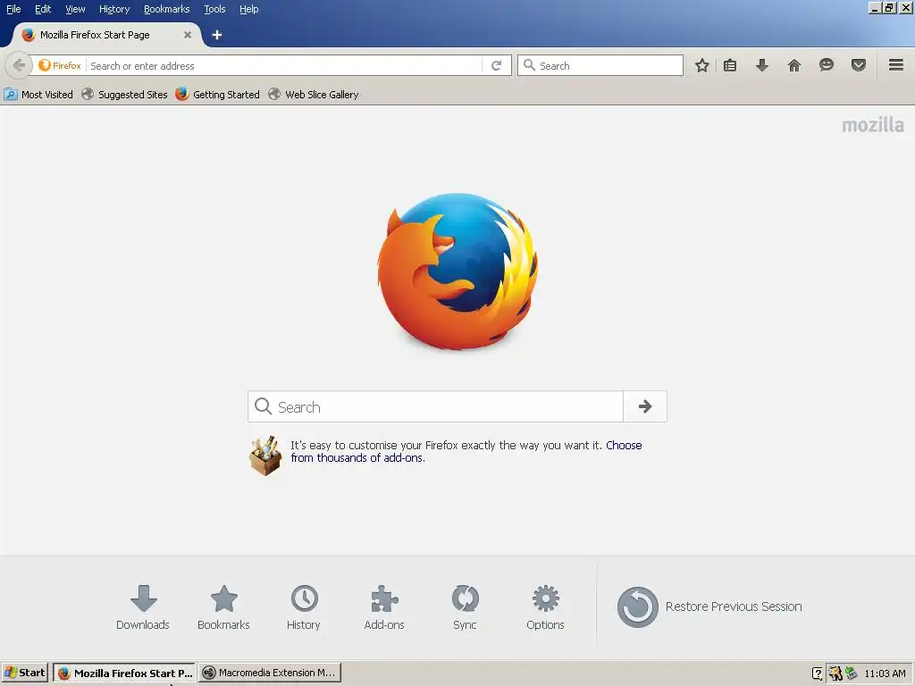Focus the start page Search field

coord(435,406)
